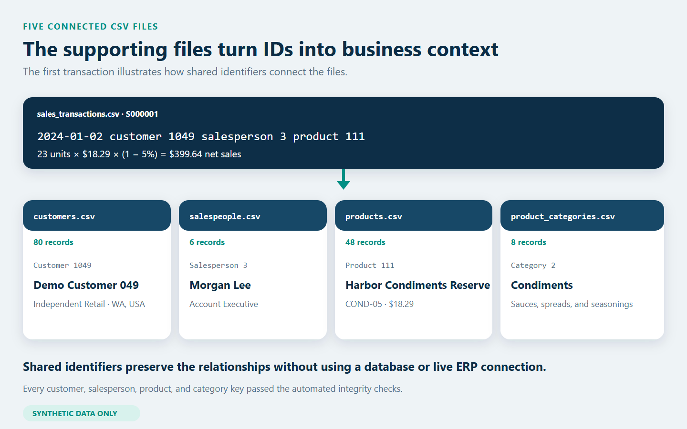
Task: Select the name "Demo Customer 049"
Action: coord(86,285)
